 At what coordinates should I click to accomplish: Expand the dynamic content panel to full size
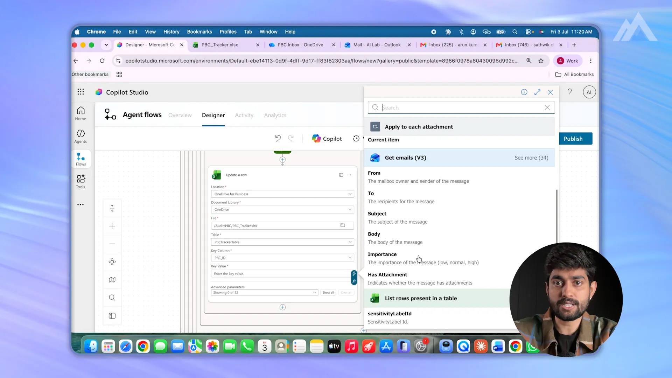tap(537, 92)
